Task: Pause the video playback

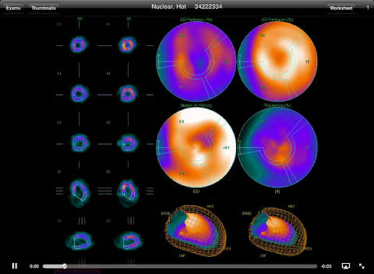Action: pos(15,266)
